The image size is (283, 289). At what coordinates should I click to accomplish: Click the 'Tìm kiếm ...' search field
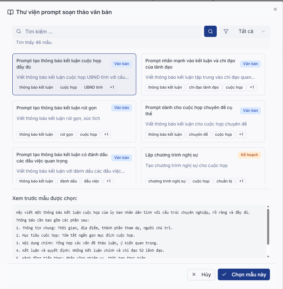click(107, 31)
